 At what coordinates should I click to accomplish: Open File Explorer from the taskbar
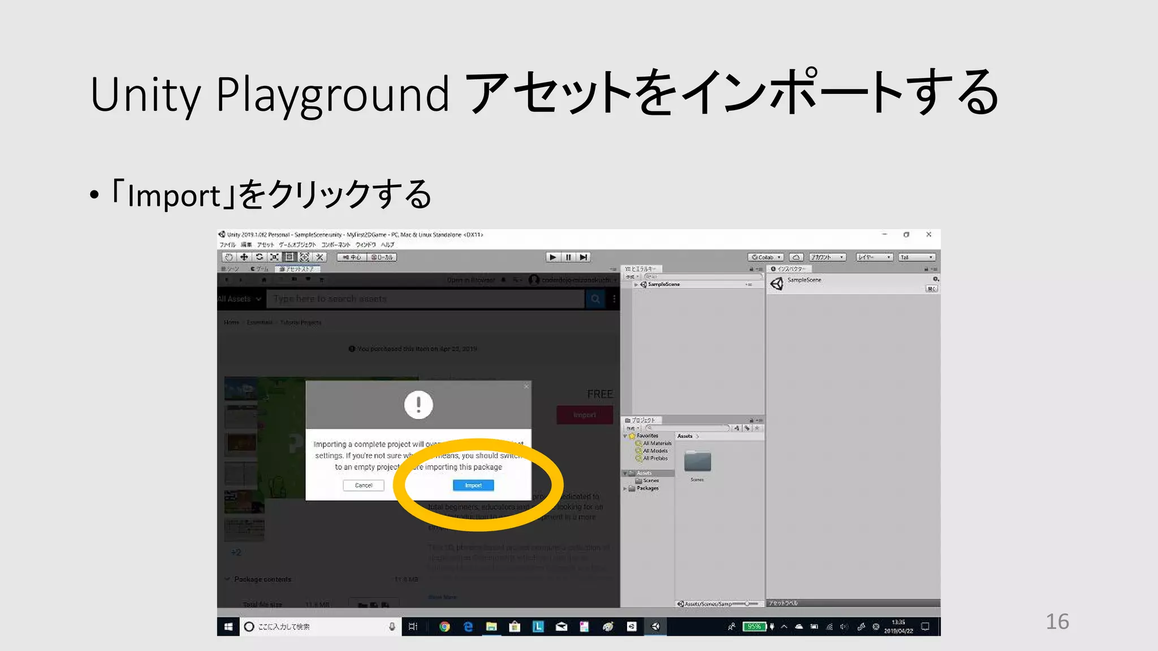pyautogui.click(x=491, y=626)
